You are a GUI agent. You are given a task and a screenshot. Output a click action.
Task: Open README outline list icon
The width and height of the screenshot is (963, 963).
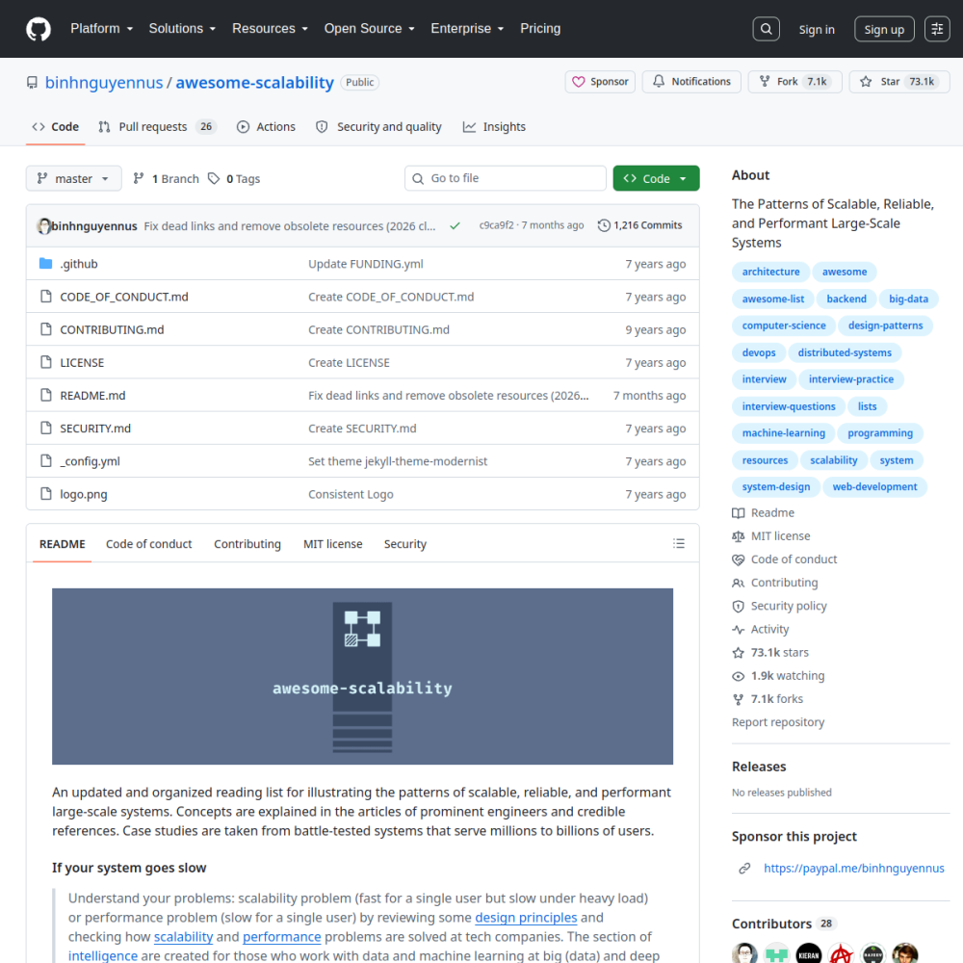(x=679, y=543)
